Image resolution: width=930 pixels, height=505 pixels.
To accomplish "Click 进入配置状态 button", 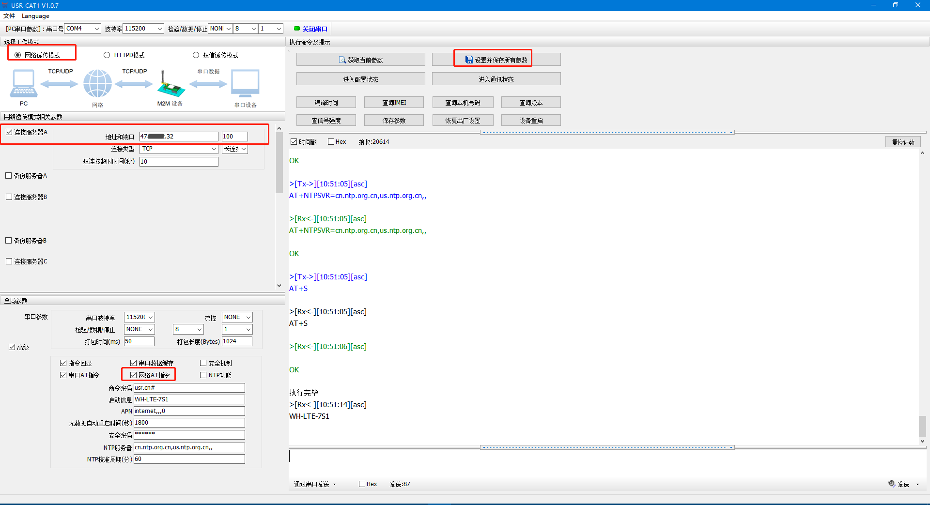I will click(x=361, y=79).
